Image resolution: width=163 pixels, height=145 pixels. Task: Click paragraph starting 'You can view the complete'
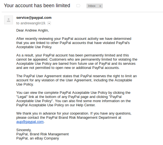point(73,99)
